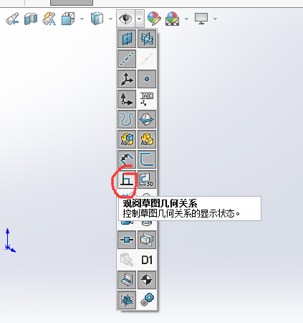This screenshot has height=323, width=303.
Task: Expand the View Settings dropdown arrow
Action: coord(215,19)
